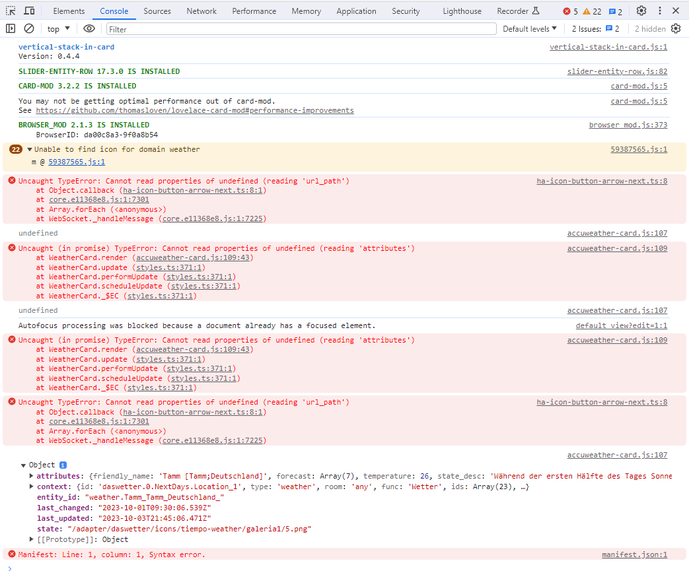Open the Security tab
The height and width of the screenshot is (571, 689).
click(406, 11)
